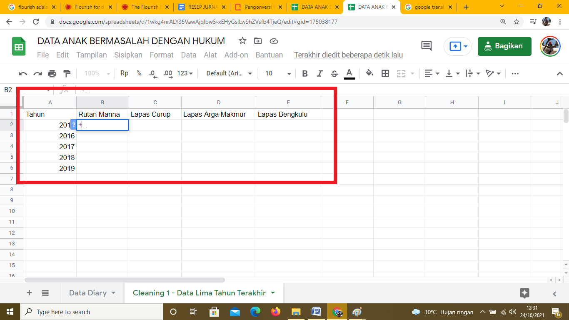Toggle bold formatting
The width and height of the screenshot is (569, 320).
pos(305,74)
